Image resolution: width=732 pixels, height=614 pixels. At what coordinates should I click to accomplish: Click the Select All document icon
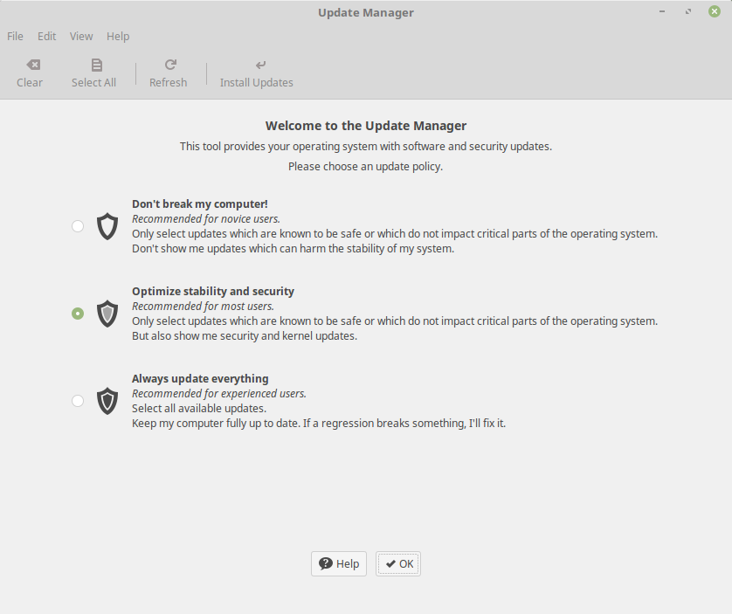coord(97,65)
